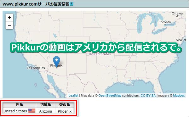Viewport: 189px width, 117px height.
Task: Open the Mapbox link
Action: tap(179, 96)
